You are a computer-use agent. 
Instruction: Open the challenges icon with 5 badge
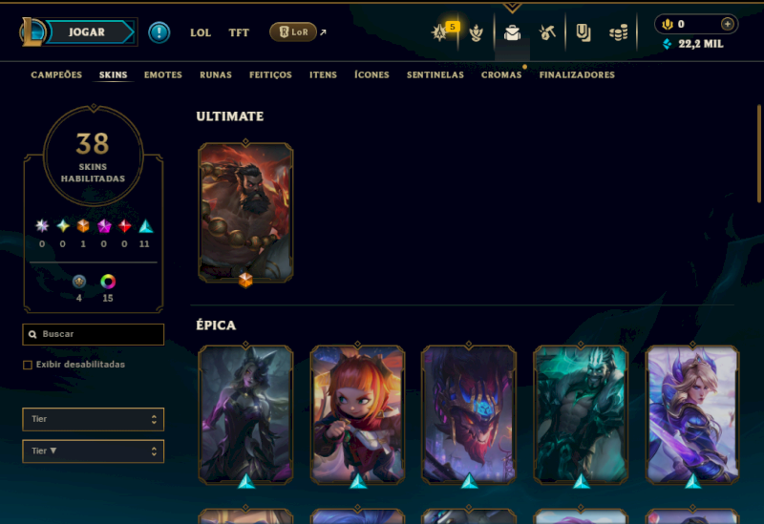pos(440,32)
